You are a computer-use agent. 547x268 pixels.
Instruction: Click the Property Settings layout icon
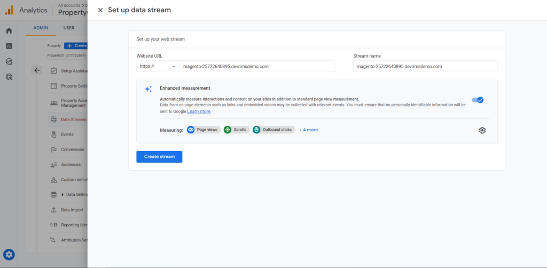click(54, 86)
